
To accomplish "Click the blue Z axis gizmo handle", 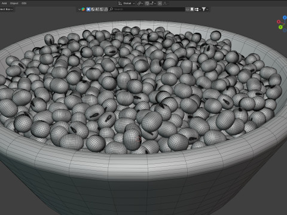I will [285, 17].
